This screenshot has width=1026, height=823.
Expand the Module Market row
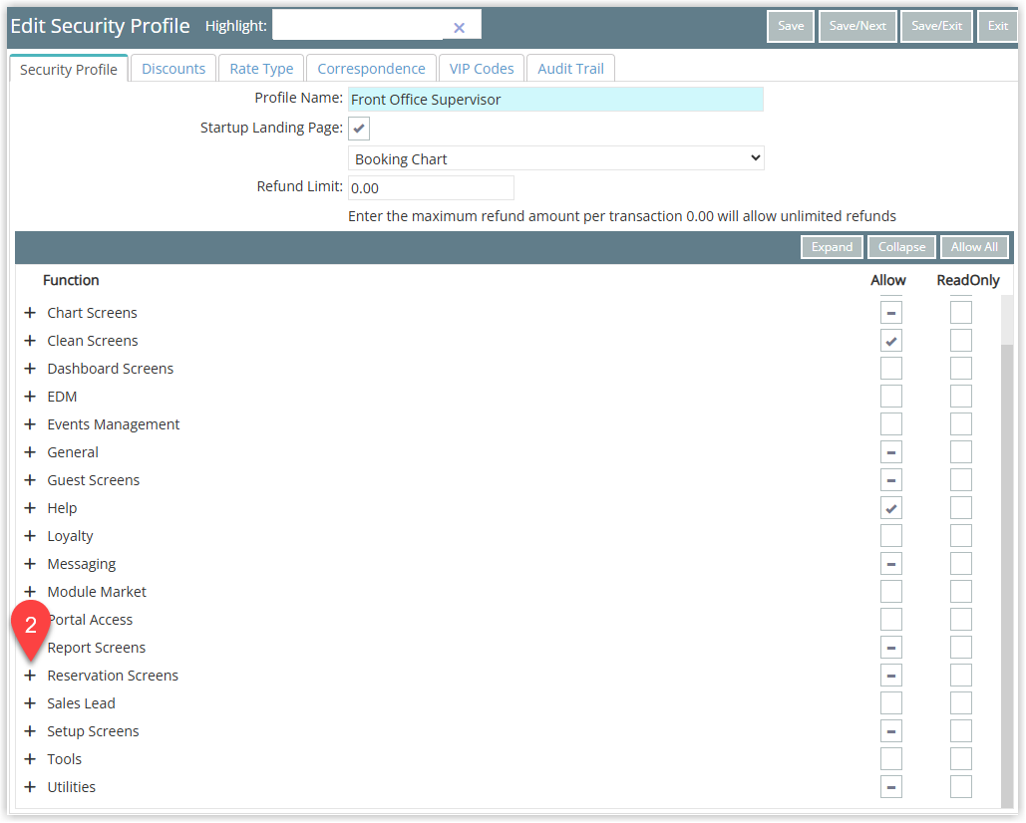pyautogui.click(x=30, y=592)
